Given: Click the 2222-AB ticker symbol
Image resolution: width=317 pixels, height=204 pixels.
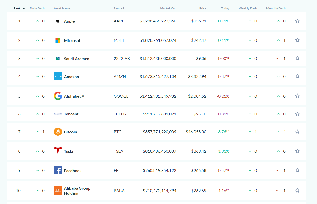Looking at the screenshot, I should click(122, 58).
